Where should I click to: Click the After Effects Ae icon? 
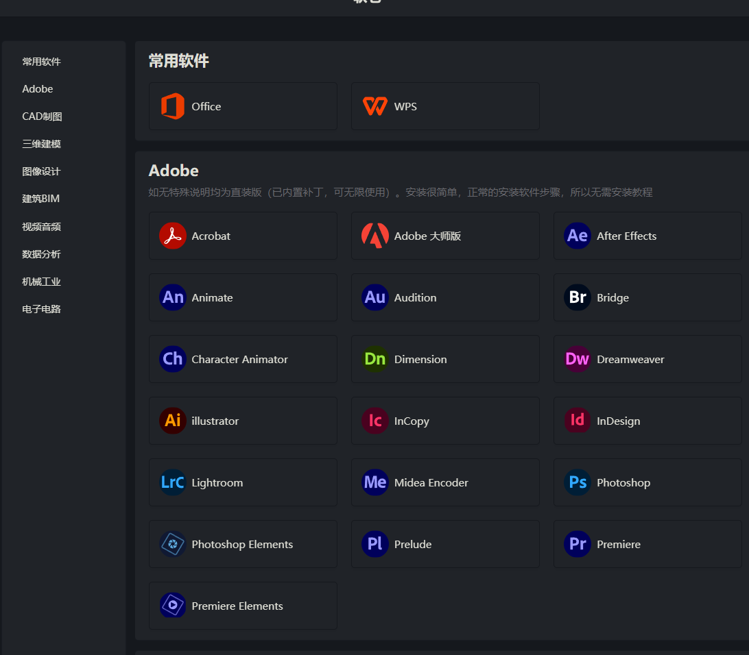[x=578, y=236]
